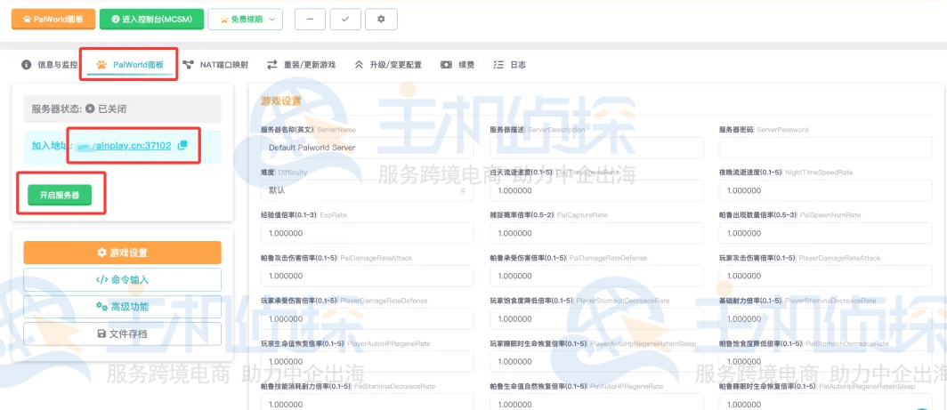The width and height of the screenshot is (947, 410).
Task: Click the PlayerAutoHpRegeneRateInSleep input field
Action: (596, 362)
